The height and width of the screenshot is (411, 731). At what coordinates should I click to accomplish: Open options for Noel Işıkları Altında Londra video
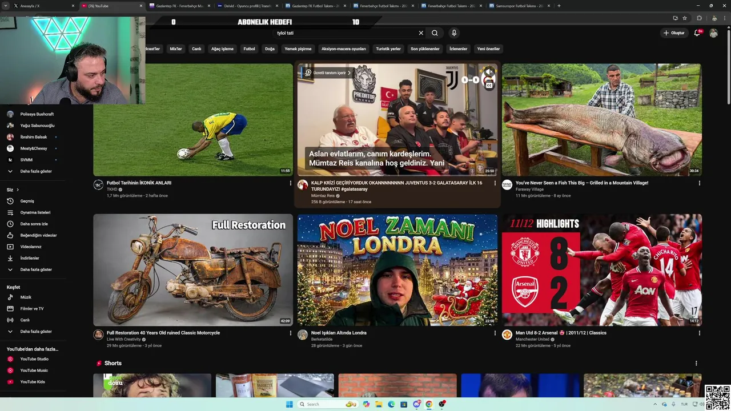click(x=495, y=333)
